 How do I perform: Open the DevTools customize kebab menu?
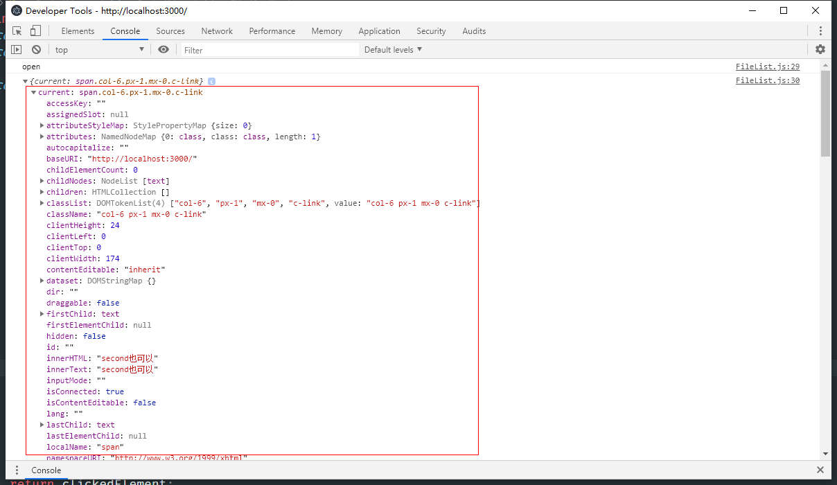click(820, 31)
